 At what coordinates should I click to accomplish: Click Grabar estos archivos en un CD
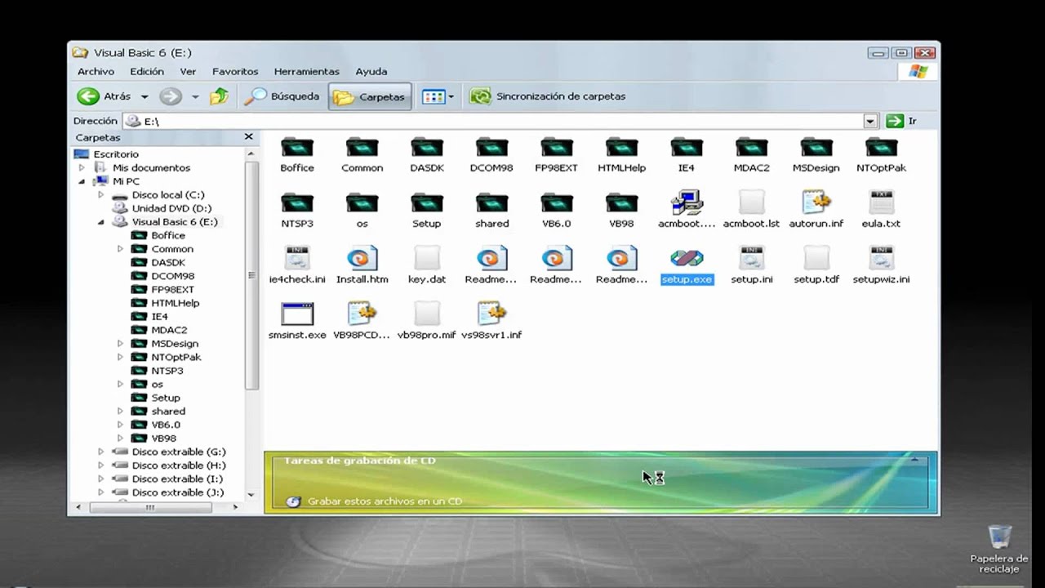point(375,501)
